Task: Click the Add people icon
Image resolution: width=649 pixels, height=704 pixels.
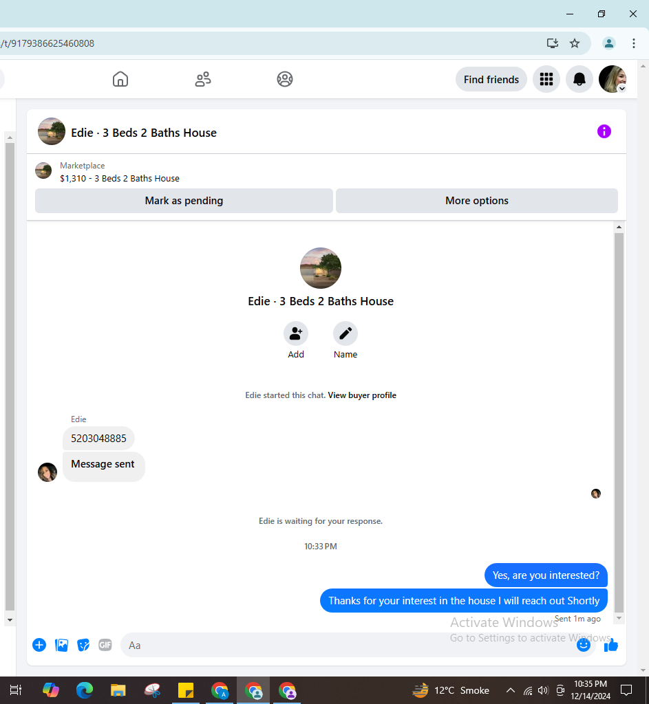Action: 296,333
